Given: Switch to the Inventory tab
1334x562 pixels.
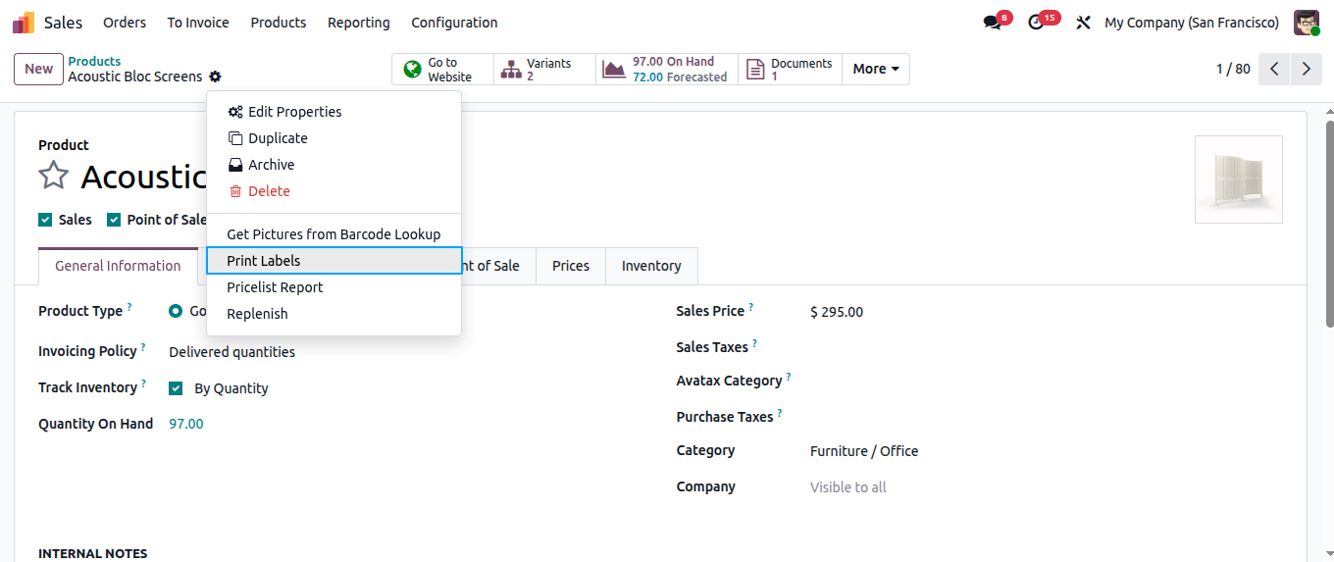Looking at the screenshot, I should coord(651,266).
